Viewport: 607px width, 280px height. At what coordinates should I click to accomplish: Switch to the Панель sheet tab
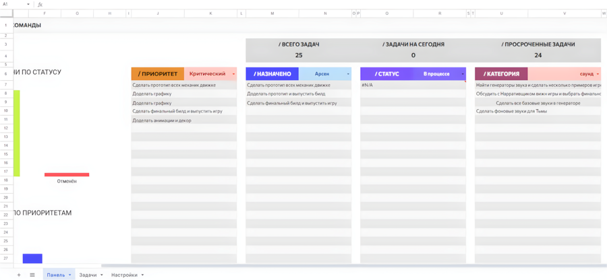[56, 275]
